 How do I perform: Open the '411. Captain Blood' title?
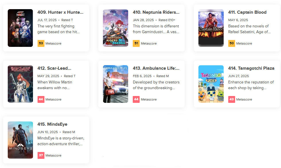pyautogui.click(x=247, y=12)
